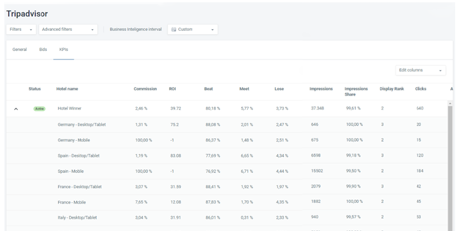
Task: Open the Edit columns dropdown
Action: click(x=421, y=70)
